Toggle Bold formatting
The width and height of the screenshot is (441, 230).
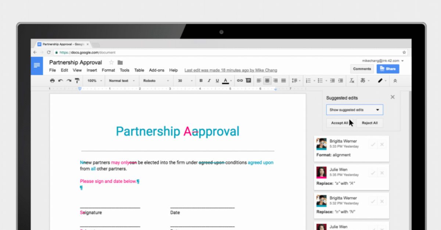pyautogui.click(x=201, y=81)
